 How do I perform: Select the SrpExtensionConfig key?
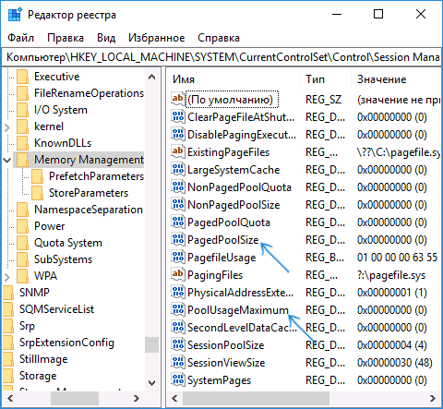(x=66, y=343)
